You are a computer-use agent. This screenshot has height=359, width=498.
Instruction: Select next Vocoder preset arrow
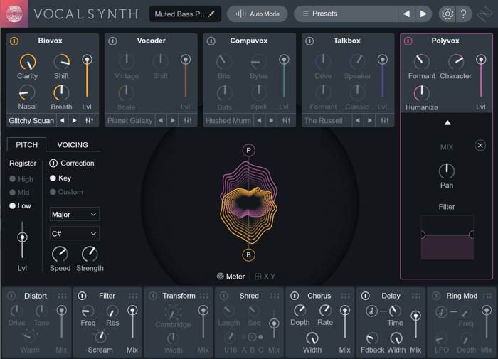(x=173, y=121)
